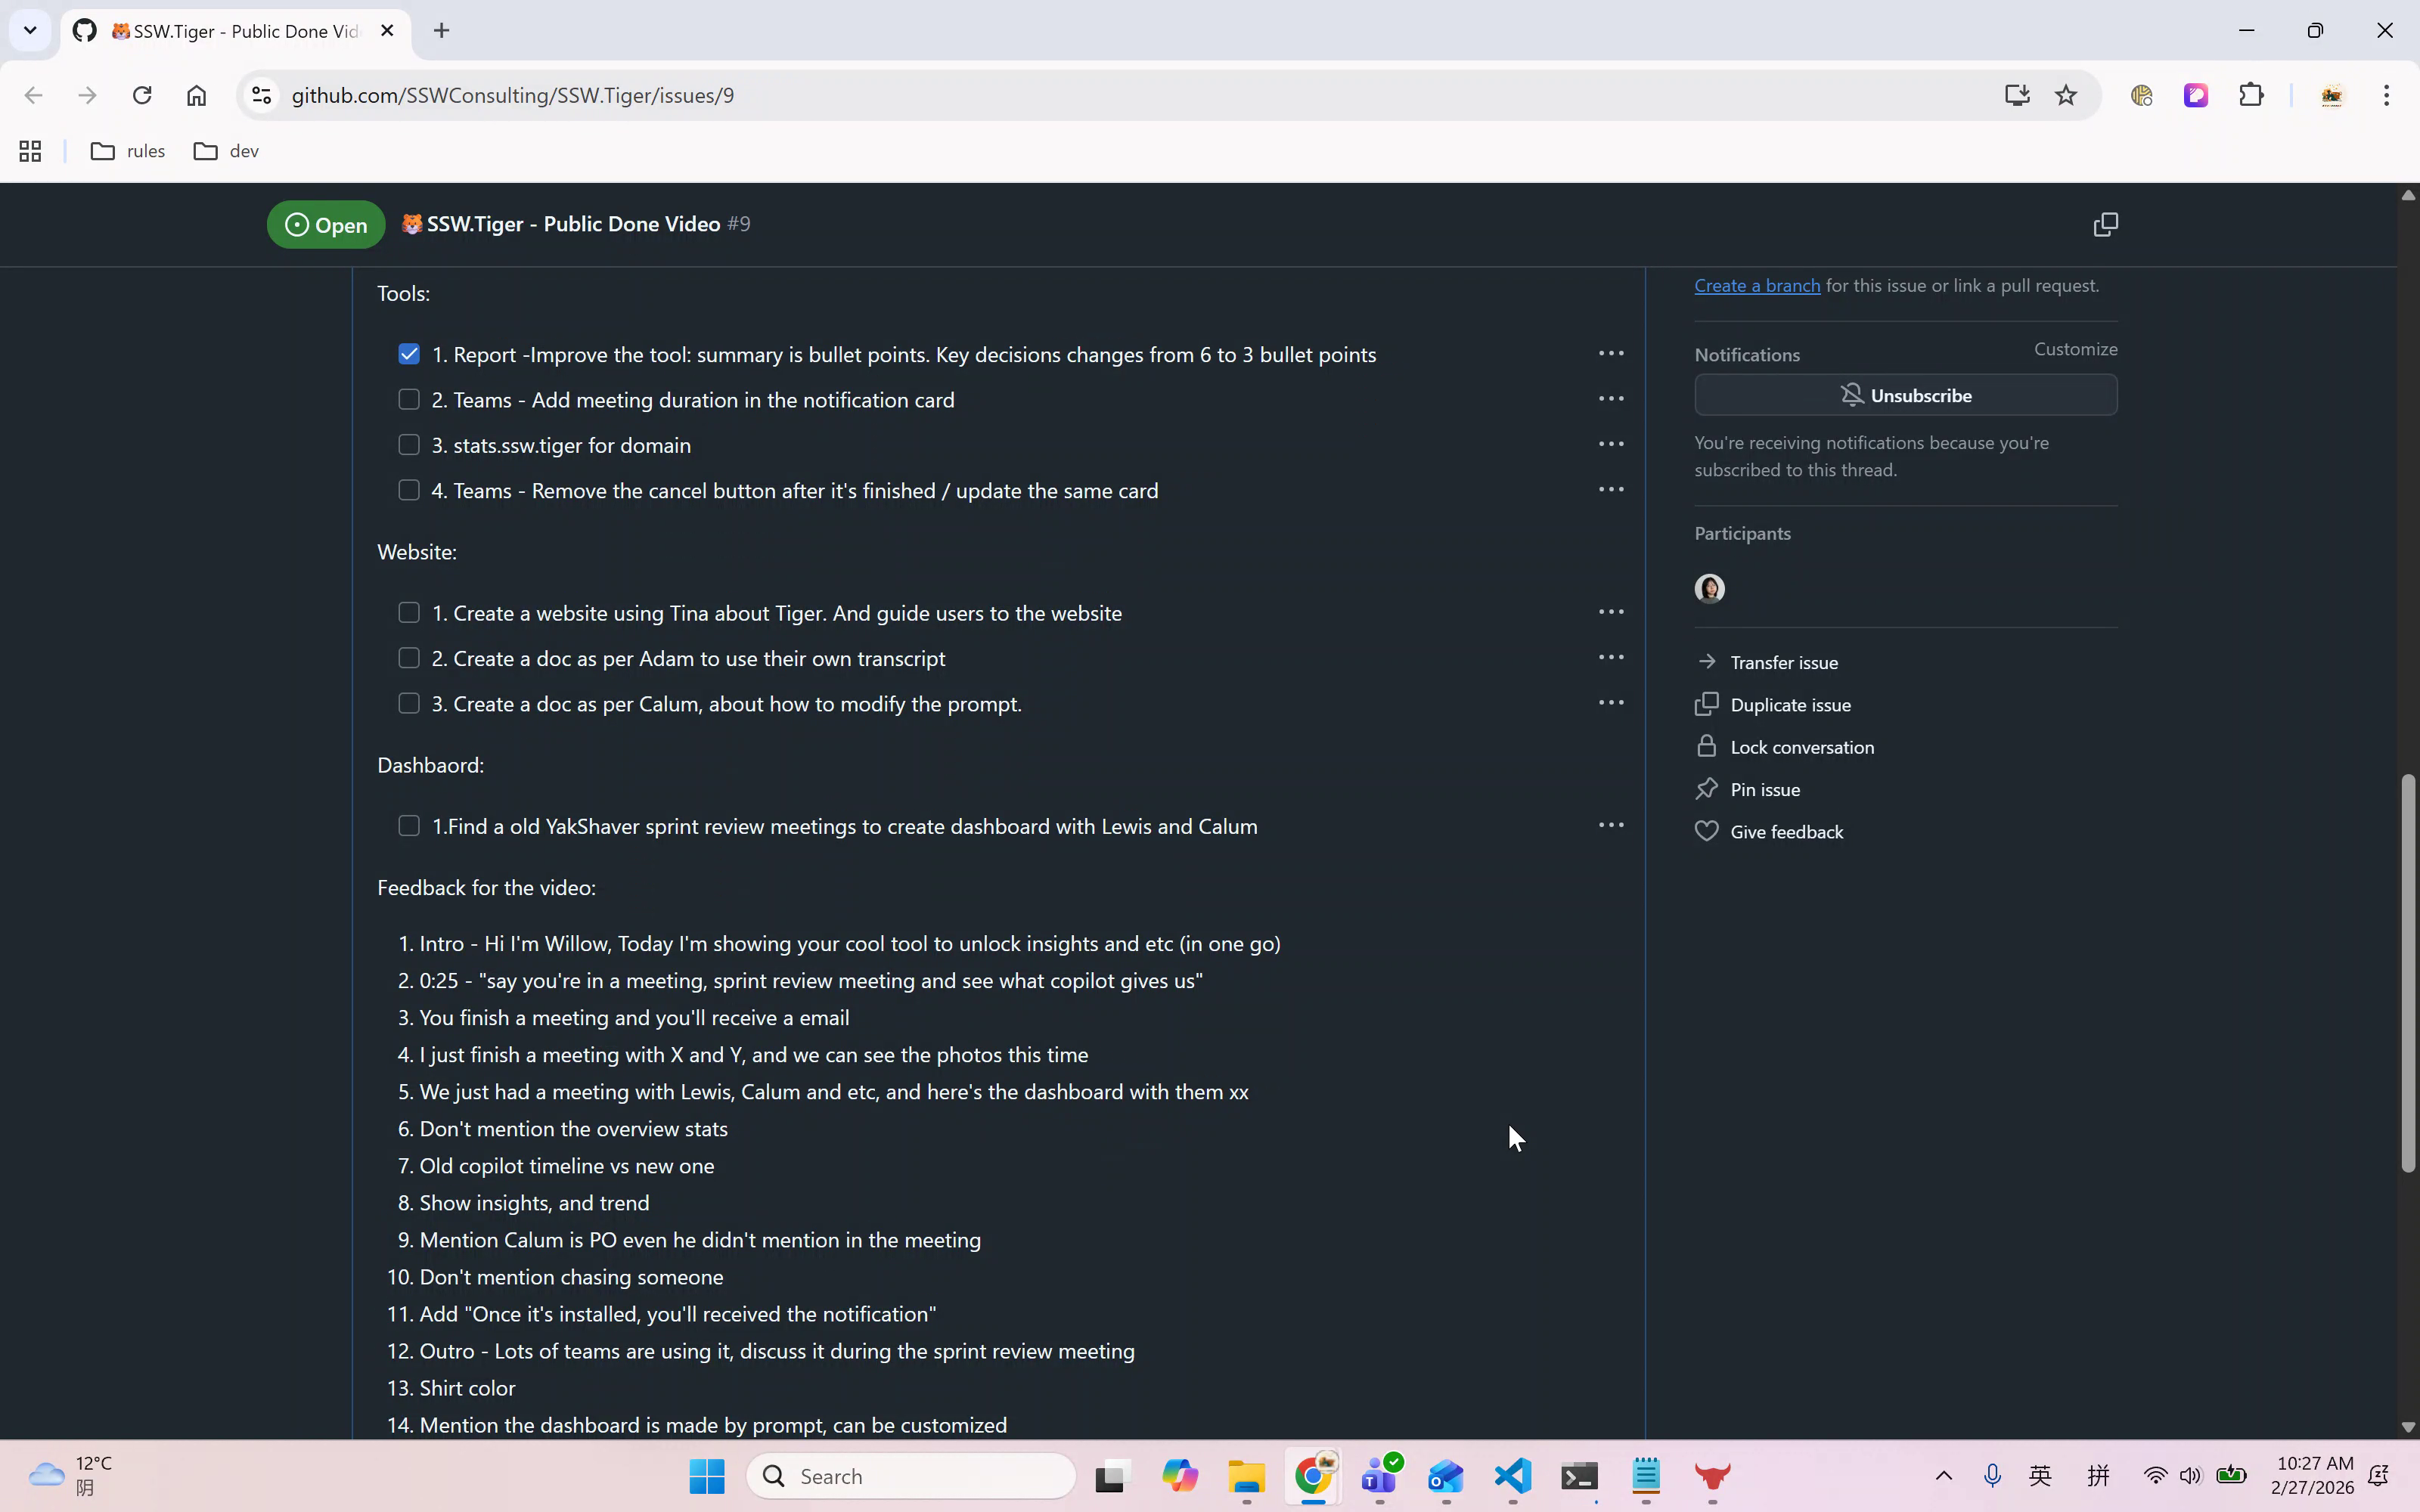Go to the browser home page icon
This screenshot has height=1512, width=2420.
(x=196, y=95)
